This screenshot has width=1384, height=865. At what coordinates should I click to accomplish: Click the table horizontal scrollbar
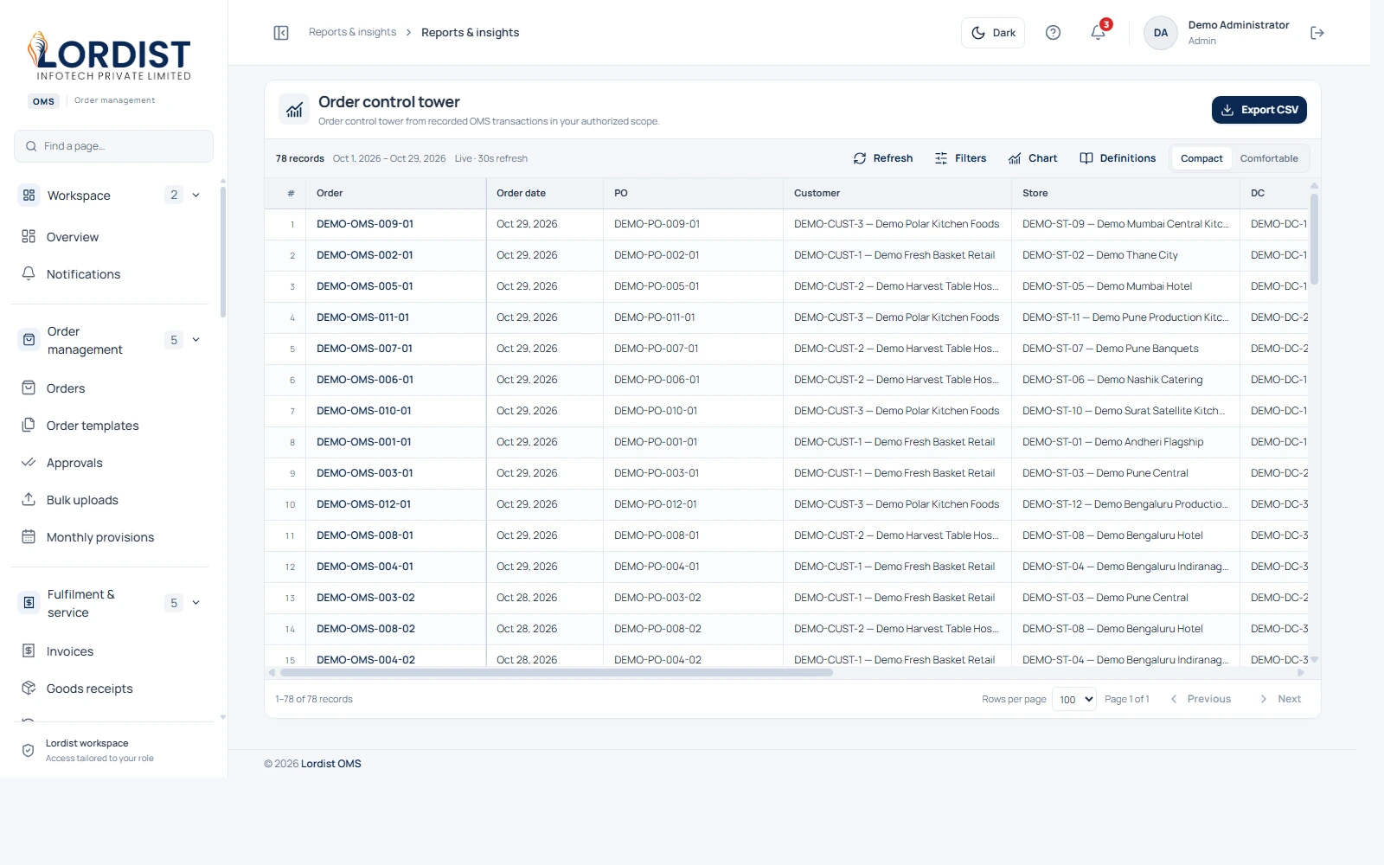click(x=556, y=672)
